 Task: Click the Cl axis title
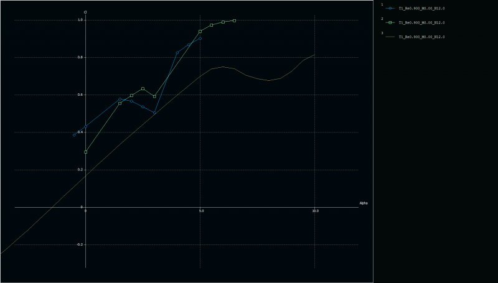tap(85, 12)
